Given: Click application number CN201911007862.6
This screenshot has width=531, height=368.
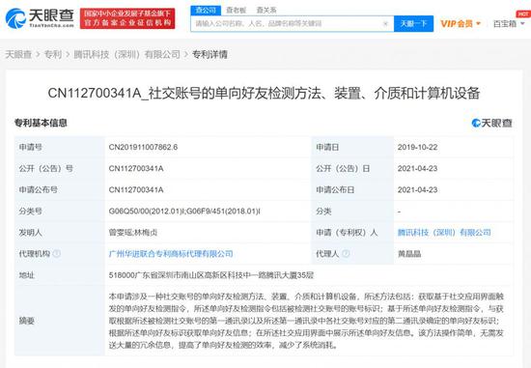Looking at the screenshot, I should pyautogui.click(x=143, y=147).
